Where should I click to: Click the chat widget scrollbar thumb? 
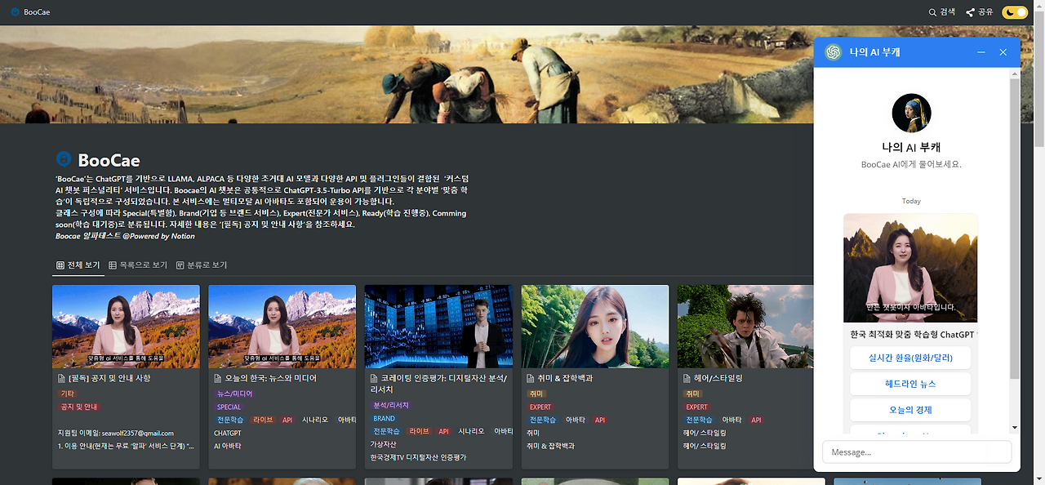click(x=1015, y=229)
